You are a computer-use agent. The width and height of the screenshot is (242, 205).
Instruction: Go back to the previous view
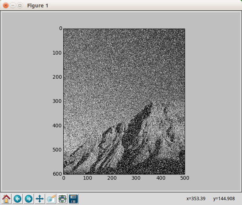[x=17, y=199]
